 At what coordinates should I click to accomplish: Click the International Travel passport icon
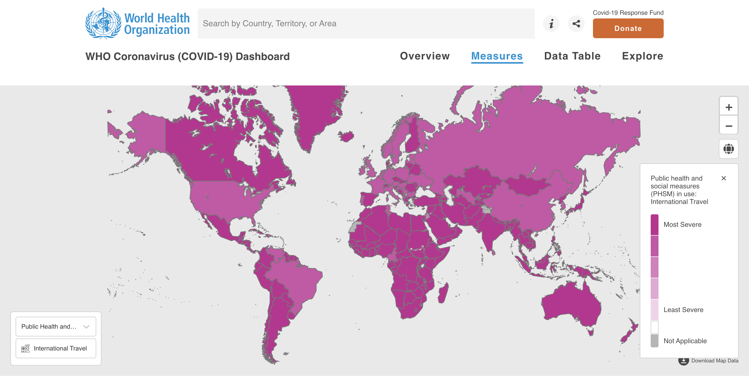25,348
